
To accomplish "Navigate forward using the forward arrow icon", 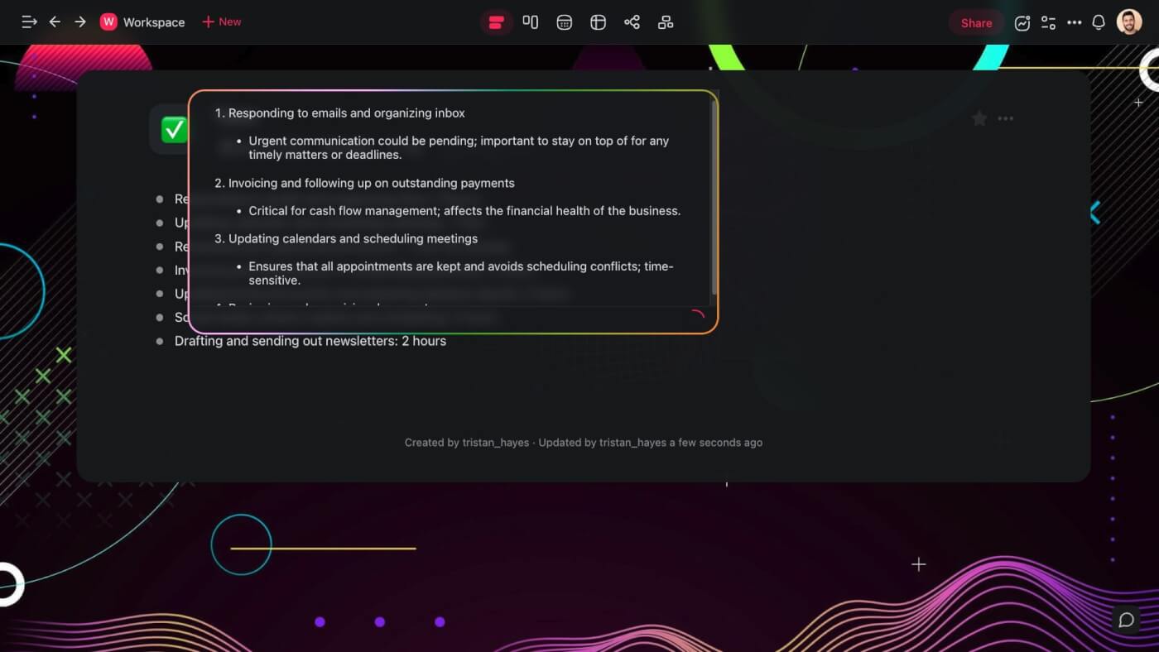I will [80, 22].
